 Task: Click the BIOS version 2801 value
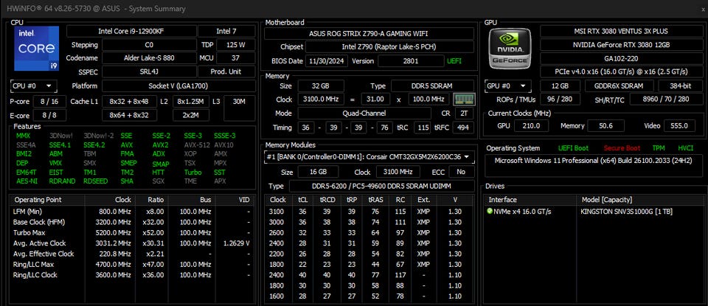(412, 61)
